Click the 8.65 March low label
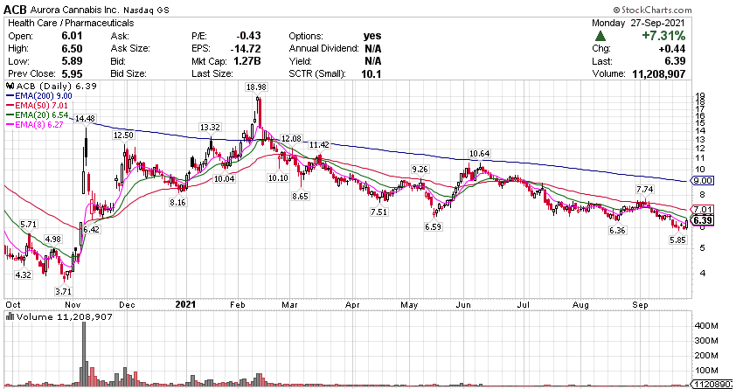This screenshot has height=389, width=736. [x=300, y=197]
